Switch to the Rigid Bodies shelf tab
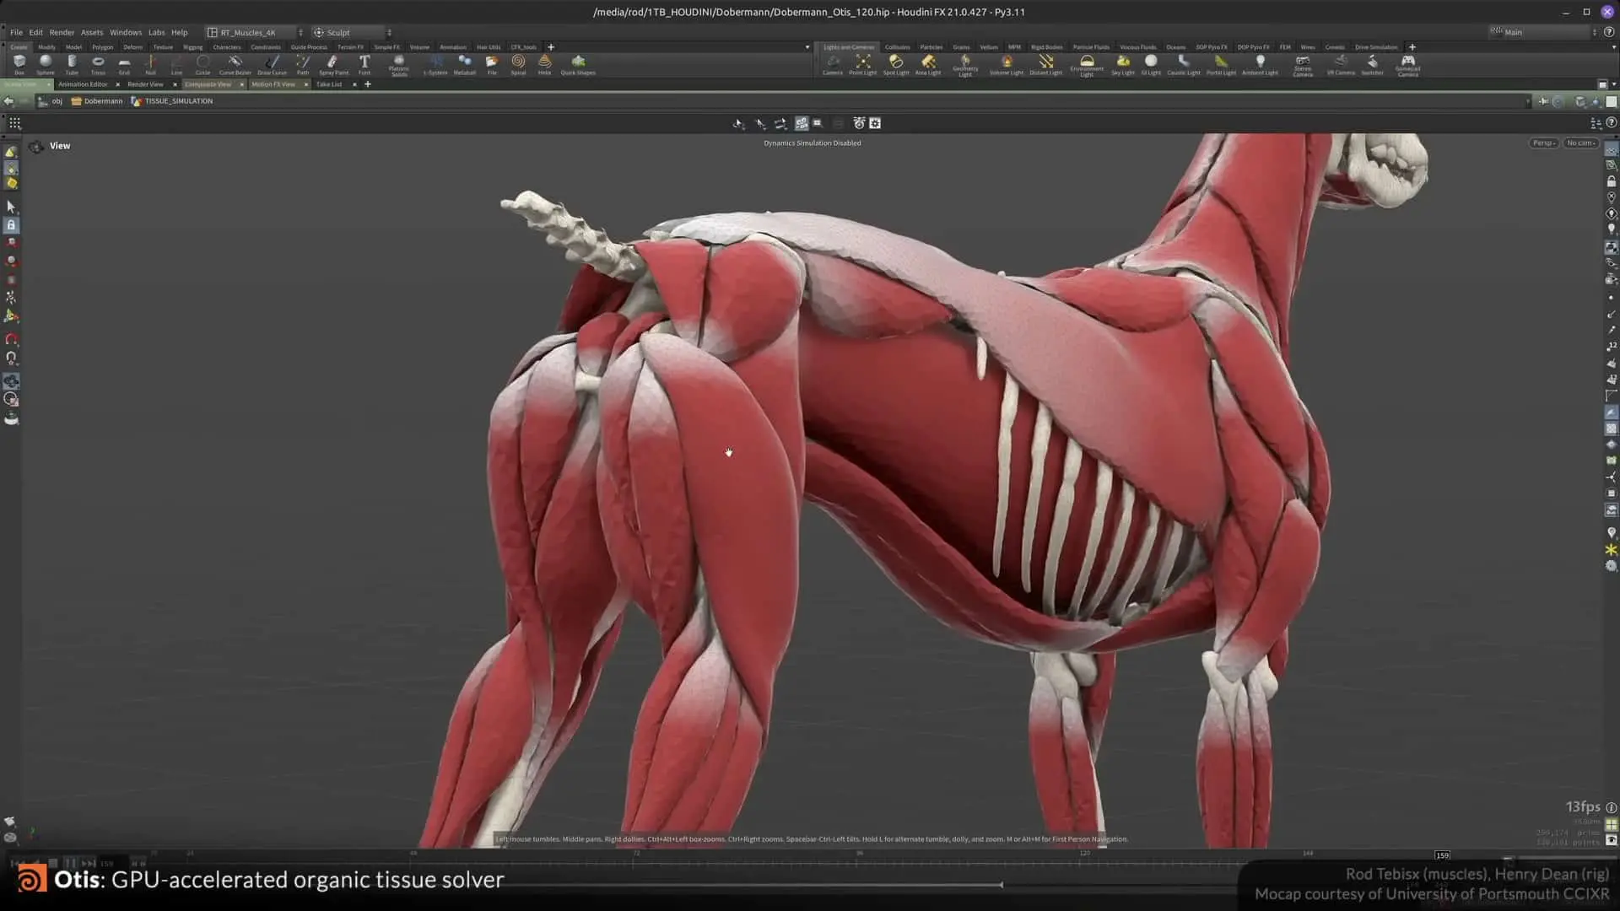 point(1046,47)
